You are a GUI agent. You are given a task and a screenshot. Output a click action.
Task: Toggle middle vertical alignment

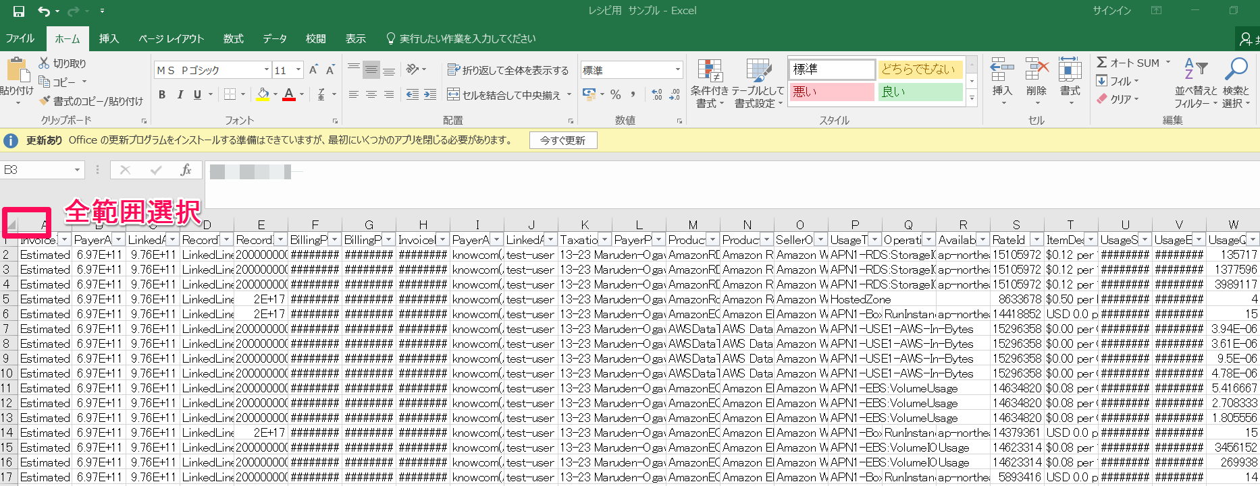[x=371, y=69]
